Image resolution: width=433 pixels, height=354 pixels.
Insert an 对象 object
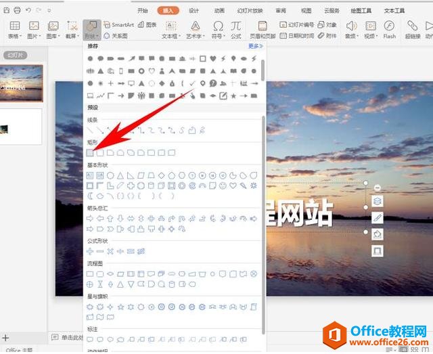click(327, 25)
